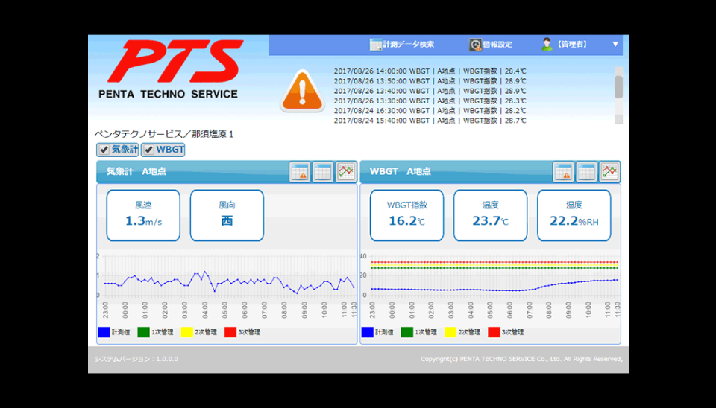Click the alarm log scrollbar thumb
716x408 pixels.
(619, 86)
